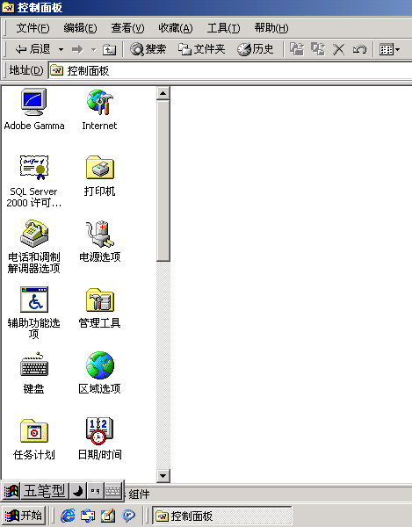
Task: Click the 搜索 search toolbar button
Action: coord(148,50)
